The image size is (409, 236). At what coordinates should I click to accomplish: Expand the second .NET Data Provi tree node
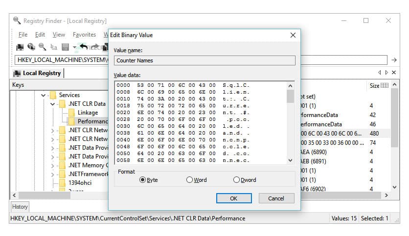(53, 157)
